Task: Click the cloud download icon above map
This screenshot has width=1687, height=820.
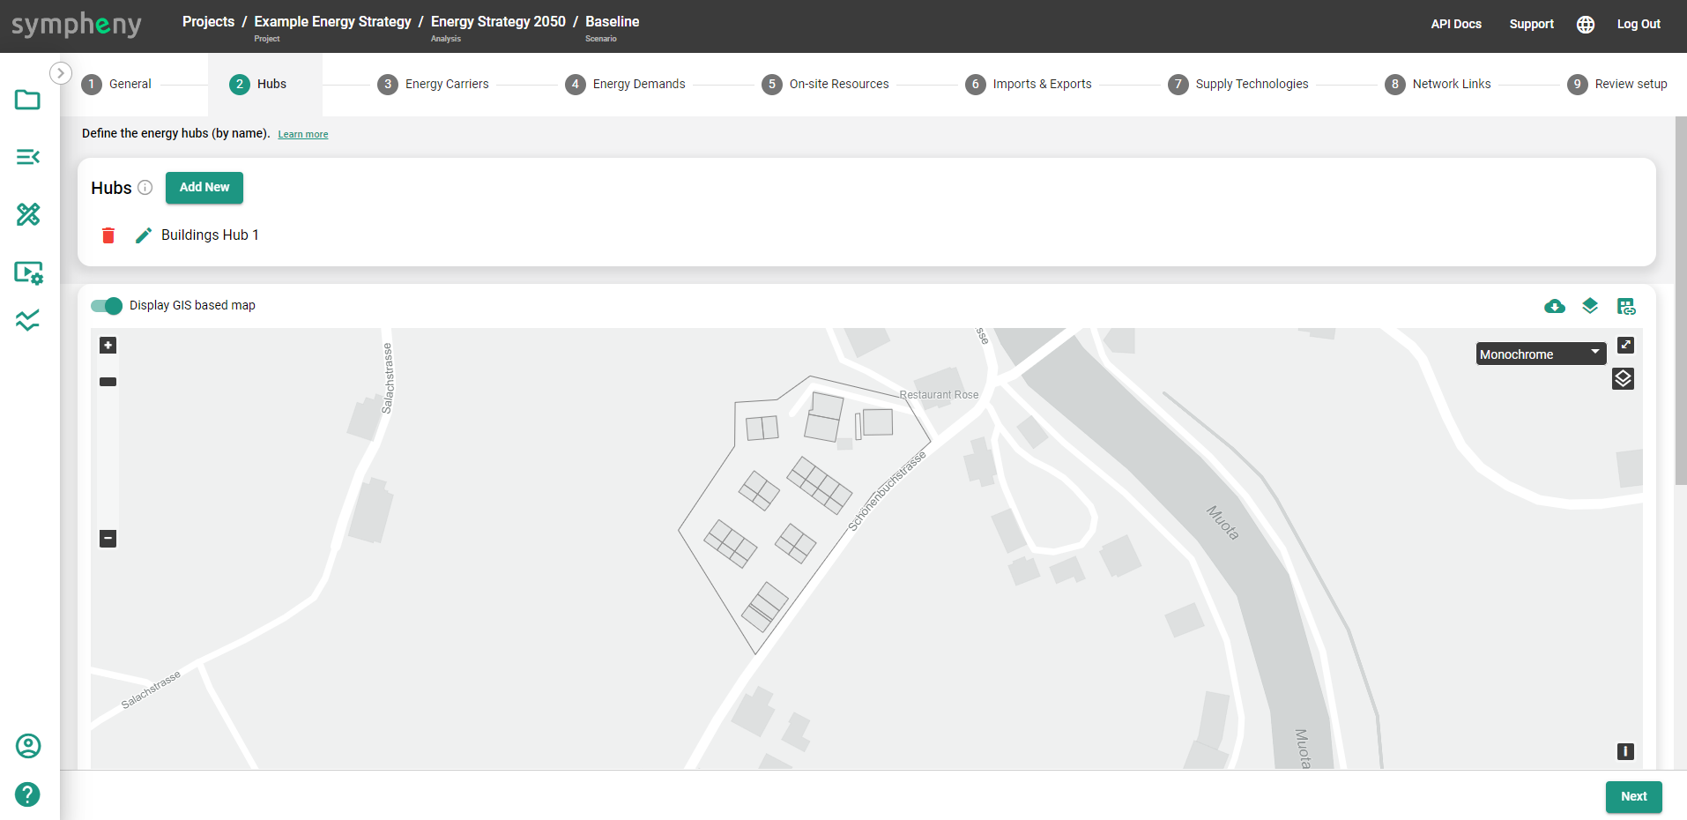Action: 1555,306
